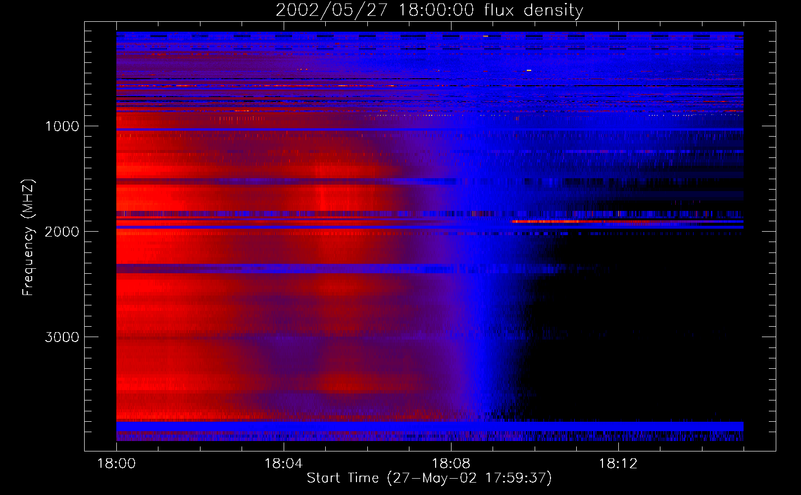This screenshot has height=495, width=801.
Task: Click the 18:00 time tick label
Action: coord(116,464)
